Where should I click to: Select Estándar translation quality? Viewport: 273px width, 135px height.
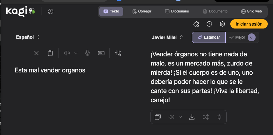[209, 37]
